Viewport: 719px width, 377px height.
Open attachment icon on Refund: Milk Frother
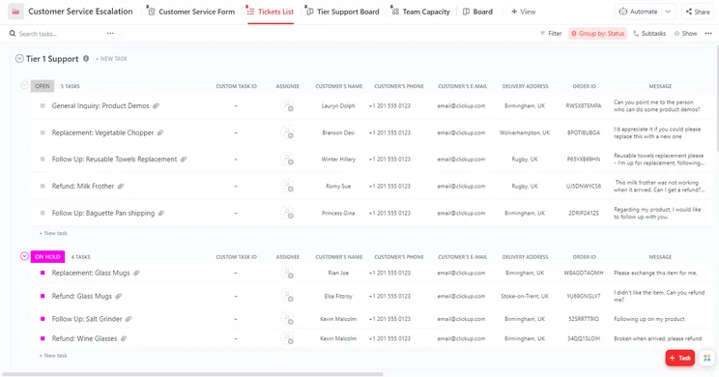pos(121,187)
